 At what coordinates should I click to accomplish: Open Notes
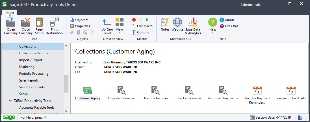click(x=165, y=25)
